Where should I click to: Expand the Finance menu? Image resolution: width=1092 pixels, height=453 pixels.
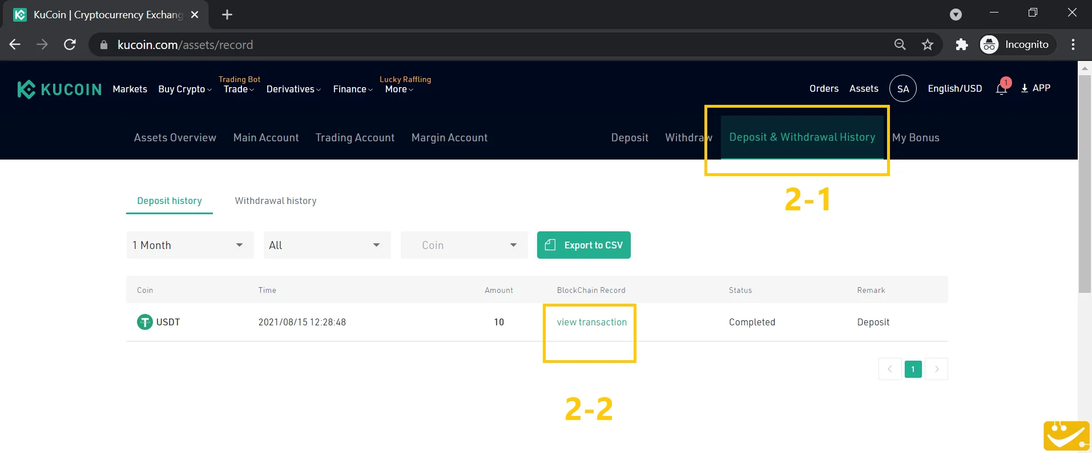[353, 89]
